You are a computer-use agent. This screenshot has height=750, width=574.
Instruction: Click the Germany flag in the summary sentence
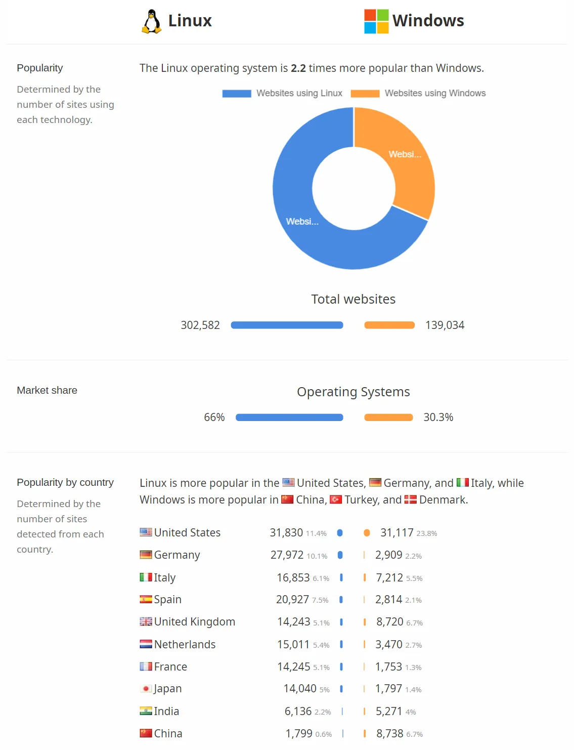(375, 482)
